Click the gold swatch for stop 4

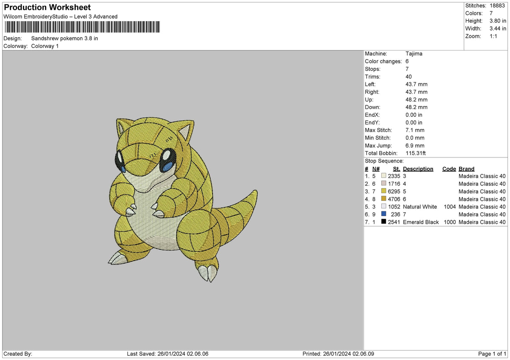pyautogui.click(x=384, y=199)
